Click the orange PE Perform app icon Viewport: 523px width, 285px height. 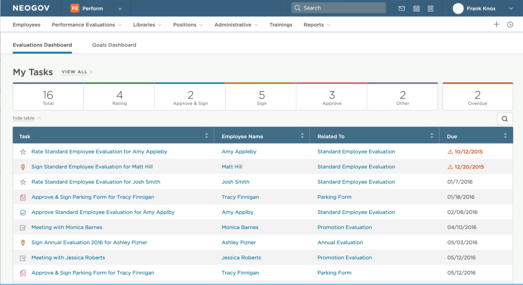[x=75, y=9]
